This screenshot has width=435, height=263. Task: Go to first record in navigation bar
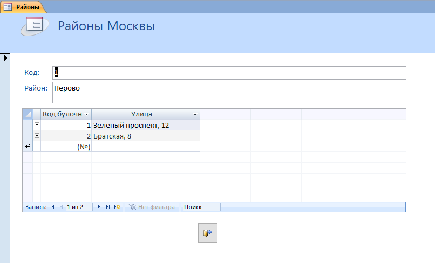tap(52, 207)
